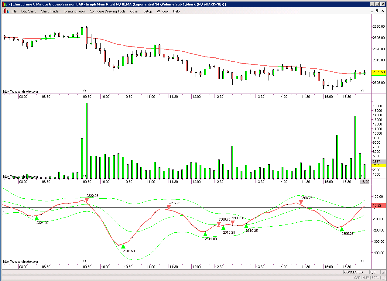387x281 pixels.
Task: Click the NUM indicator in status bar
Action: tap(366, 278)
